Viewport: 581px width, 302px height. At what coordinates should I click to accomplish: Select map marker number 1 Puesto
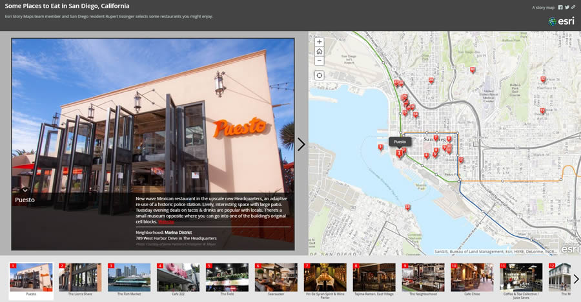399,153
